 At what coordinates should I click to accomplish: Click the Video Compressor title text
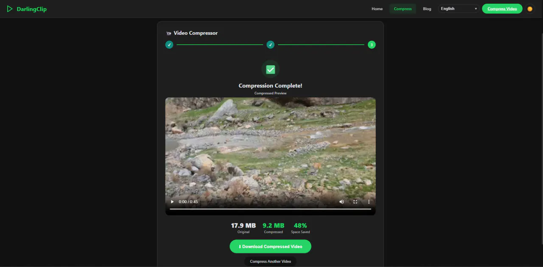point(196,33)
